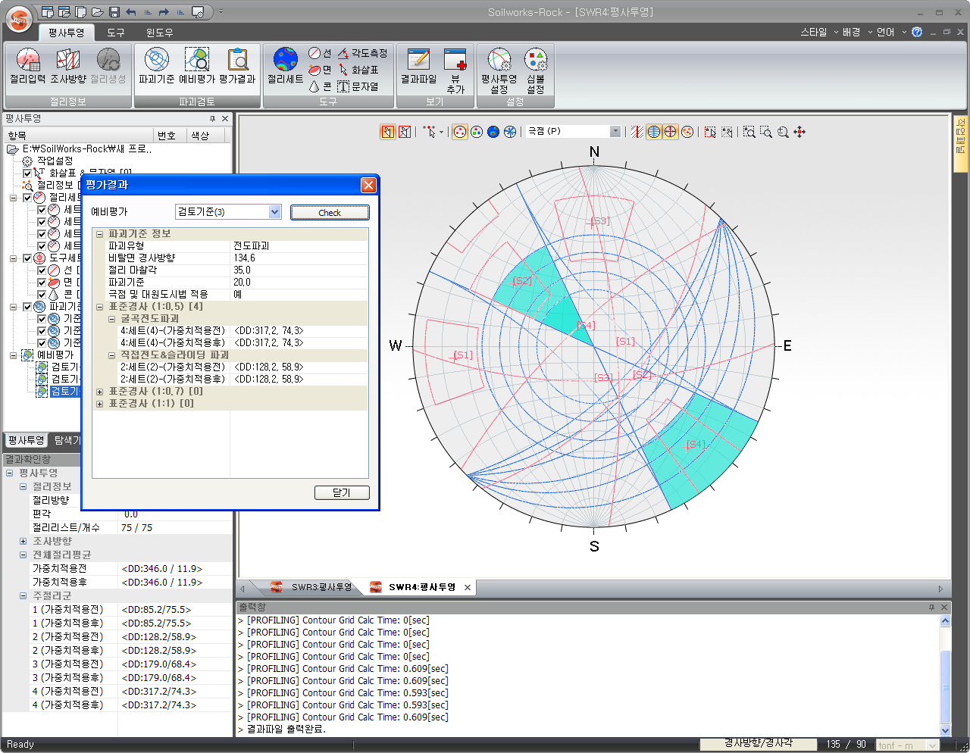The height and width of the screenshot is (753, 970).
Task: Switch to the 도구 ribbon tab
Action: point(116,33)
